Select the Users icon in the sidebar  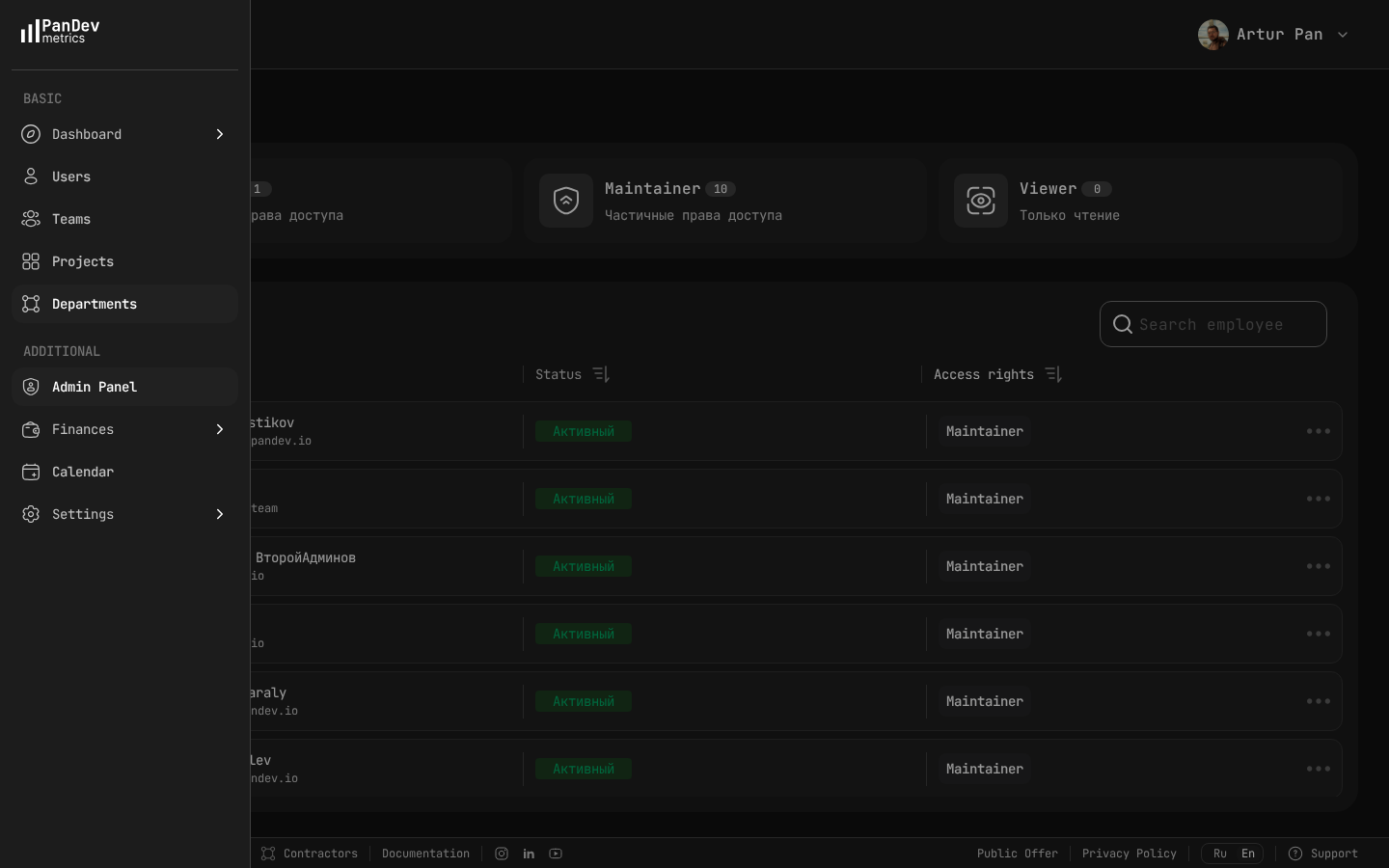tap(31, 176)
